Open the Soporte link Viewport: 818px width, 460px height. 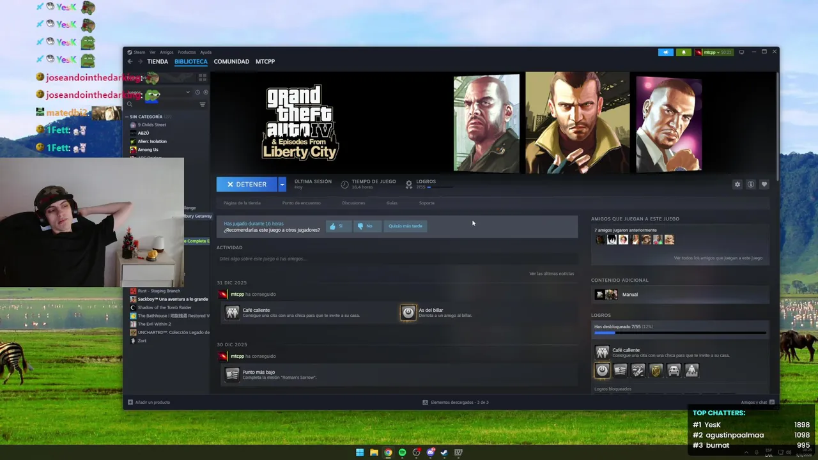427,203
